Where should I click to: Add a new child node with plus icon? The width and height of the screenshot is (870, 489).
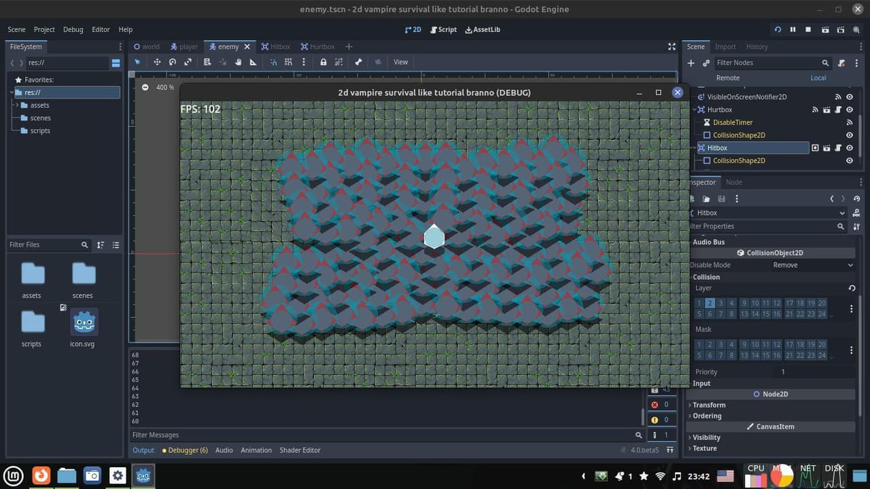(x=691, y=62)
